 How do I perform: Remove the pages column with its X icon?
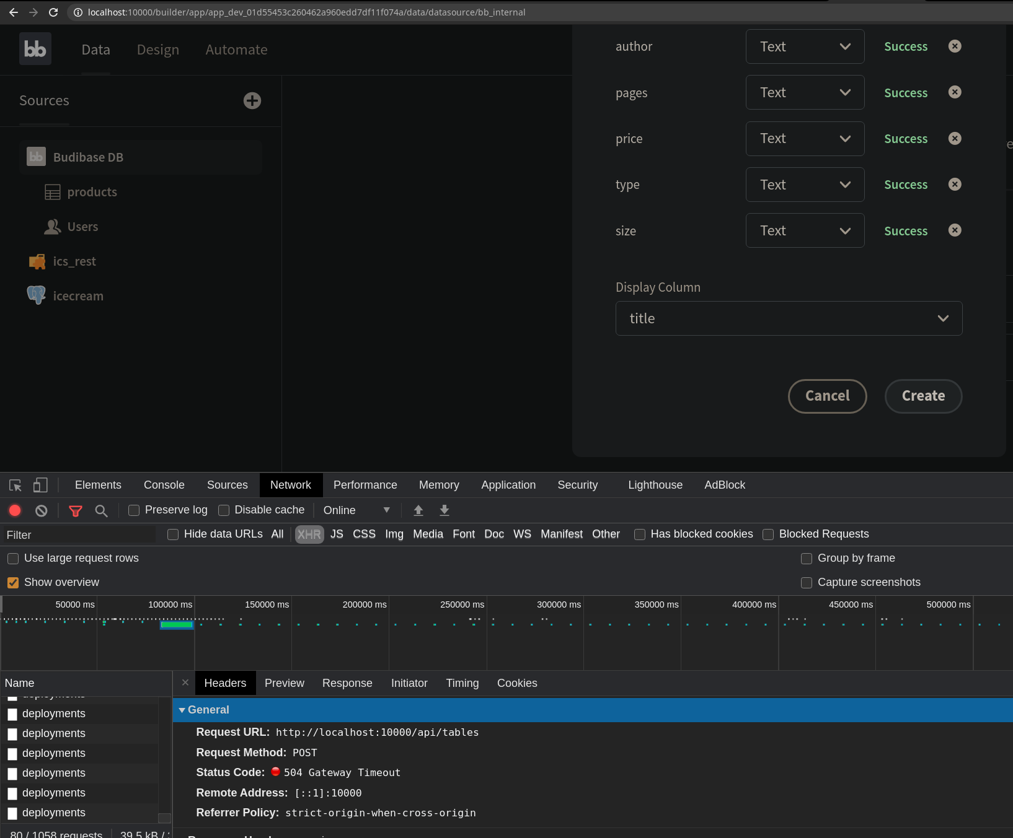coord(955,92)
